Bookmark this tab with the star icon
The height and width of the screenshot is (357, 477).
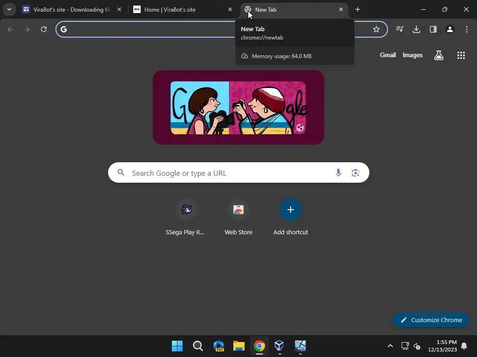tap(376, 29)
